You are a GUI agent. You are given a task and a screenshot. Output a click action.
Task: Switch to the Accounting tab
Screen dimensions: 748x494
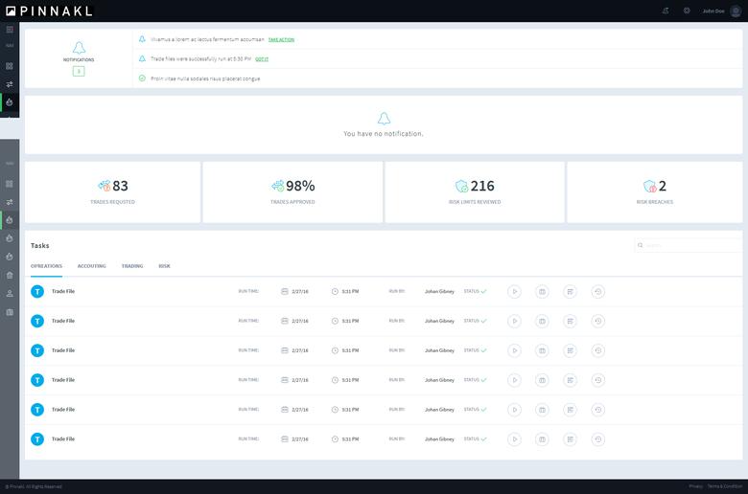click(x=92, y=266)
